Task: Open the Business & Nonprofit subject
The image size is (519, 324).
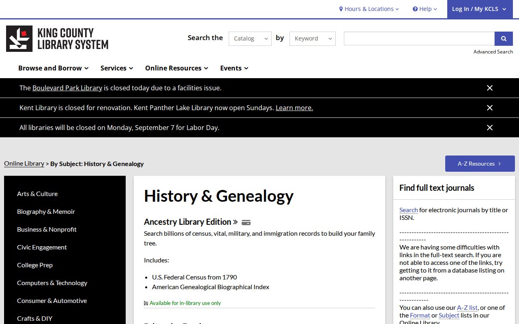Action: tap(47, 229)
